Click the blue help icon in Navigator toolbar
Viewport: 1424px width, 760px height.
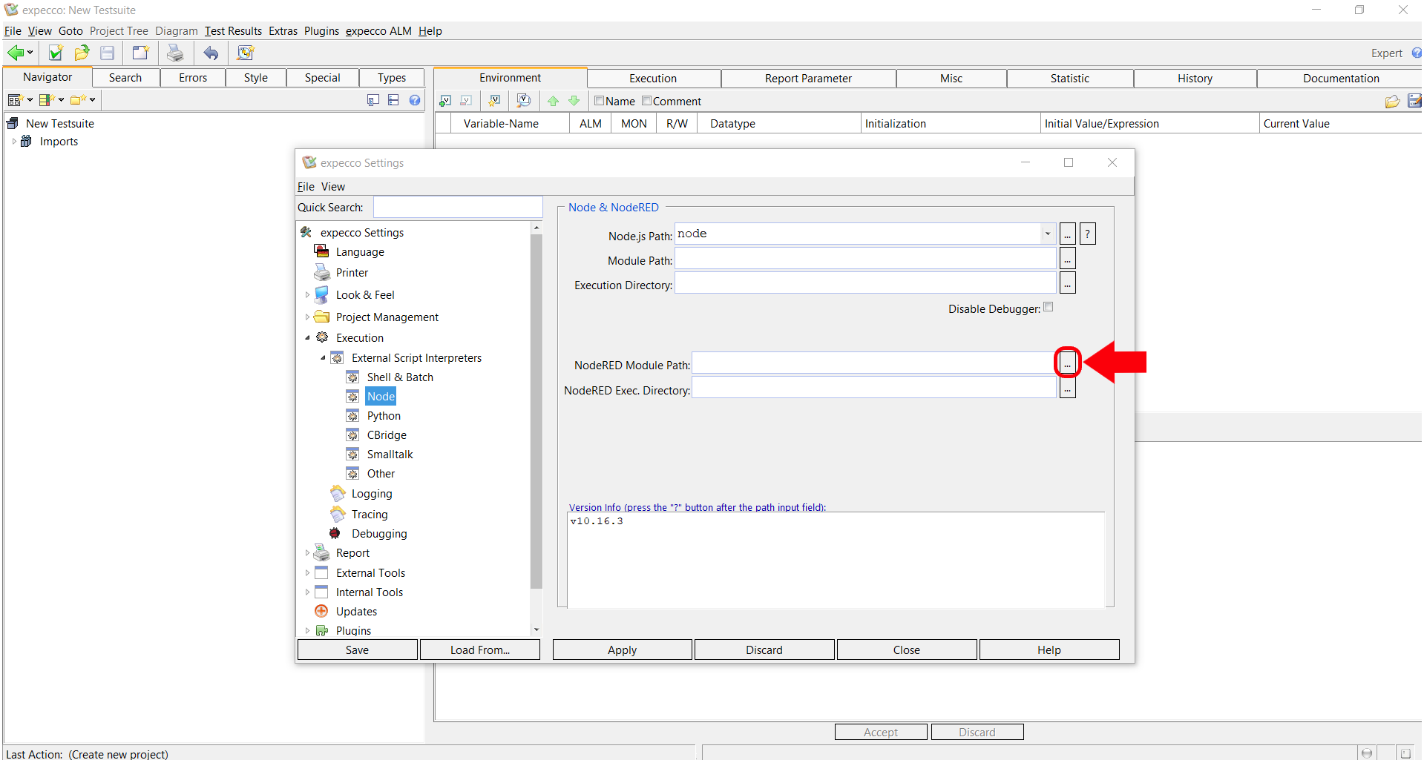click(x=415, y=100)
